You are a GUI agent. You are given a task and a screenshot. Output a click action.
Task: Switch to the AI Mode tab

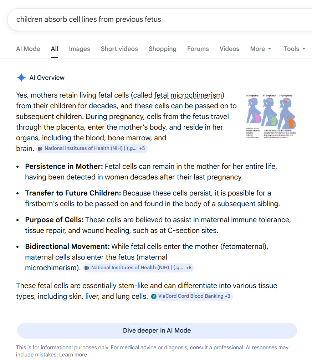(28, 49)
